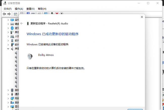
Task: Close the Device Manager window
Action: pyautogui.click(x=157, y=3)
